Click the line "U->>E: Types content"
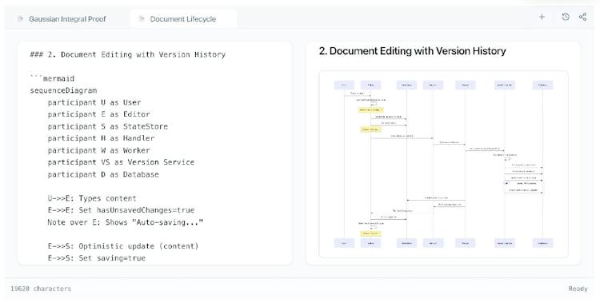 click(92, 198)
